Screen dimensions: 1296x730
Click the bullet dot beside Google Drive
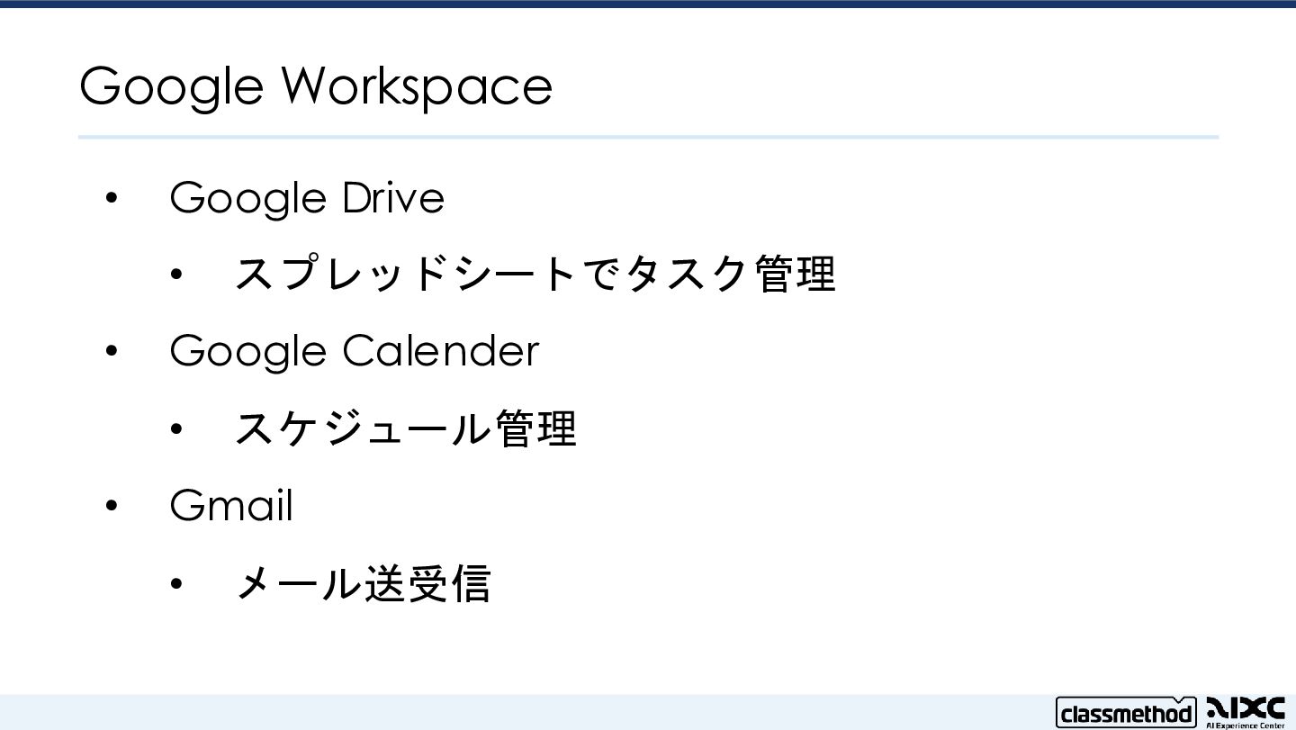point(112,198)
